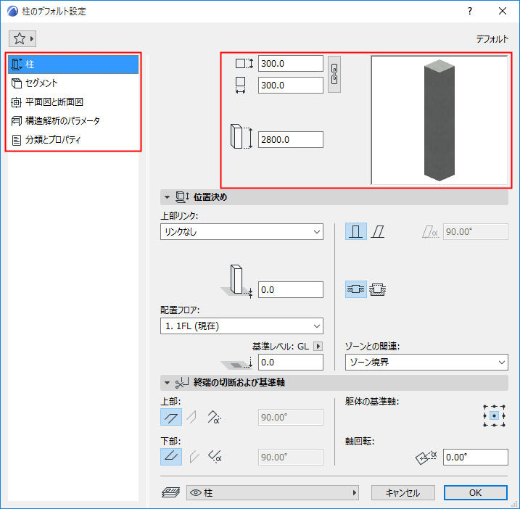Viewport: 520px width, 509px height.
Task: Open the ゾーンとの関連 dropdown
Action: click(x=426, y=362)
